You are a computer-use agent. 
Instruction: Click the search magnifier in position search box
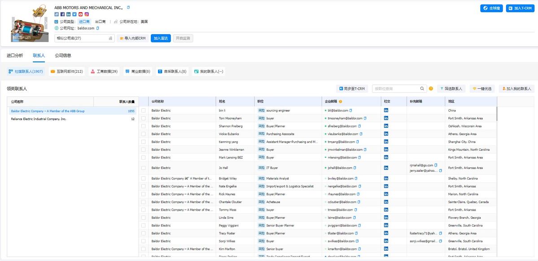pyautogui.click(x=422, y=89)
